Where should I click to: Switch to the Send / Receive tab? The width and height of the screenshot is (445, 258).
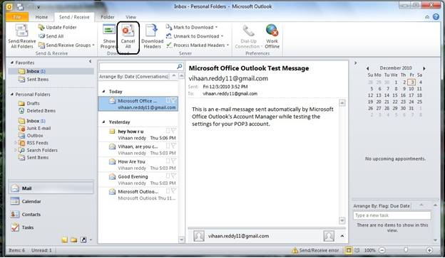click(x=74, y=17)
